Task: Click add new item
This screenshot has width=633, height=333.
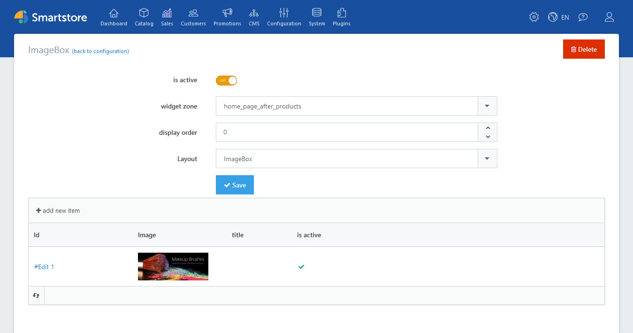Action: point(58,210)
